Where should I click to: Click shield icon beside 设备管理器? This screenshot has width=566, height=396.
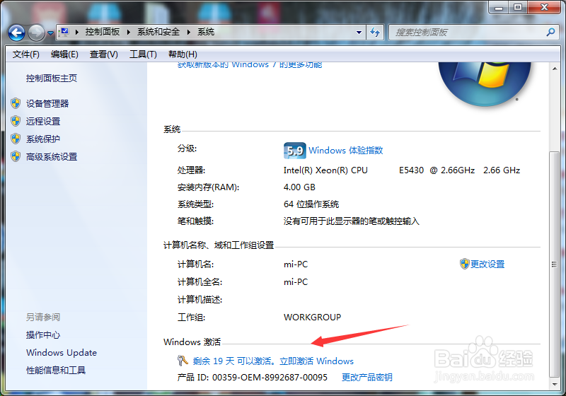16,103
